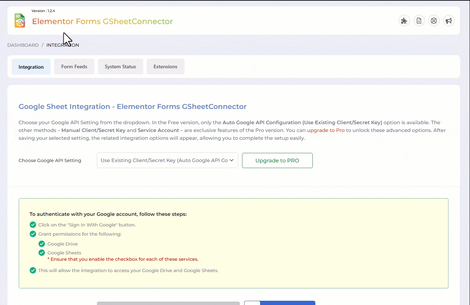Click the megaphone announcement icon
This screenshot has height=305, width=470.
448,21
